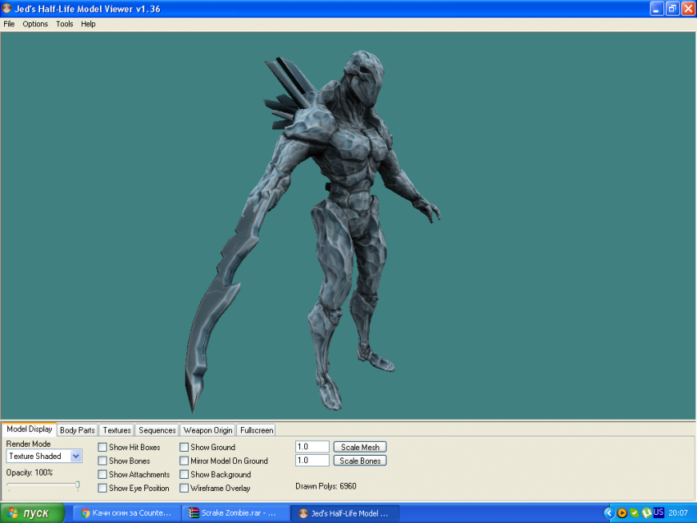
Task: Enable the Wireframe Overlay checkbox
Action: click(x=184, y=489)
